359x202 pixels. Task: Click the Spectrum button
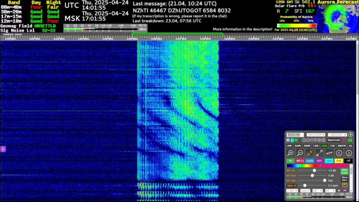click(x=333, y=140)
